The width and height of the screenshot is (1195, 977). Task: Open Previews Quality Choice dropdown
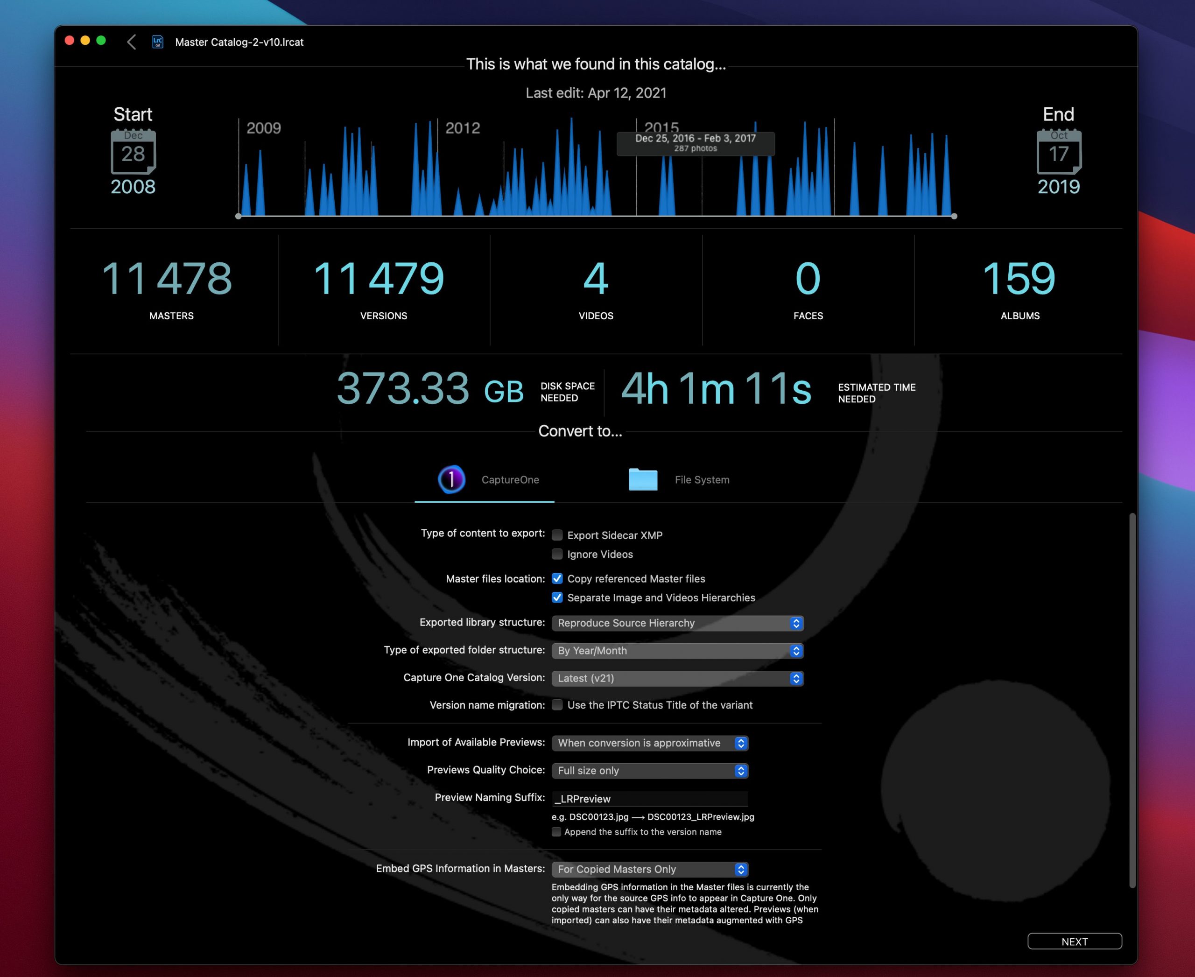[650, 771]
